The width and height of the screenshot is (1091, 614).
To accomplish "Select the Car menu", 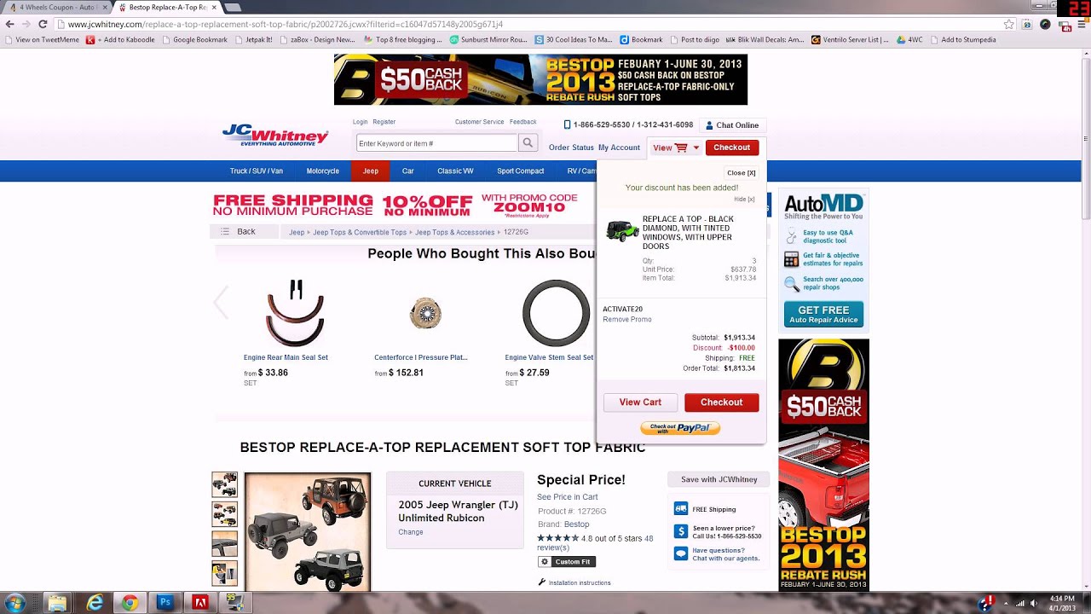I will 408,171.
